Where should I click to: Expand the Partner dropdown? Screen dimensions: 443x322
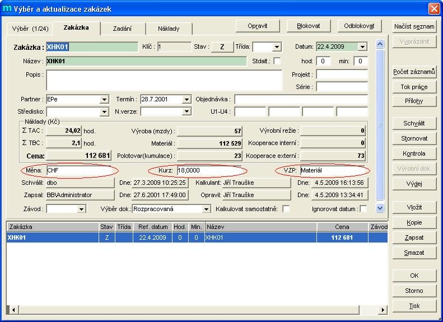coord(104,100)
